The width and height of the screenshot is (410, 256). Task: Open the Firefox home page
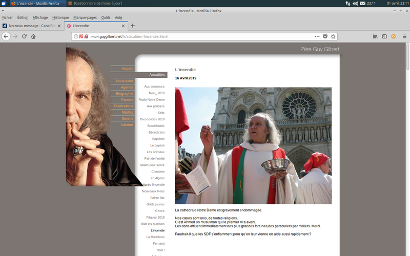click(x=33, y=36)
